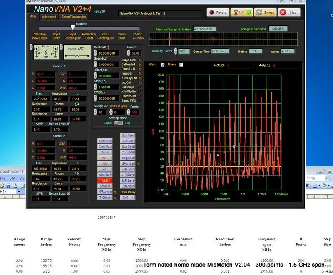Image resolution: width=333 pixels, height=275 pixels.
Task: Click the Points stepper control
Action: (x=129, y=112)
